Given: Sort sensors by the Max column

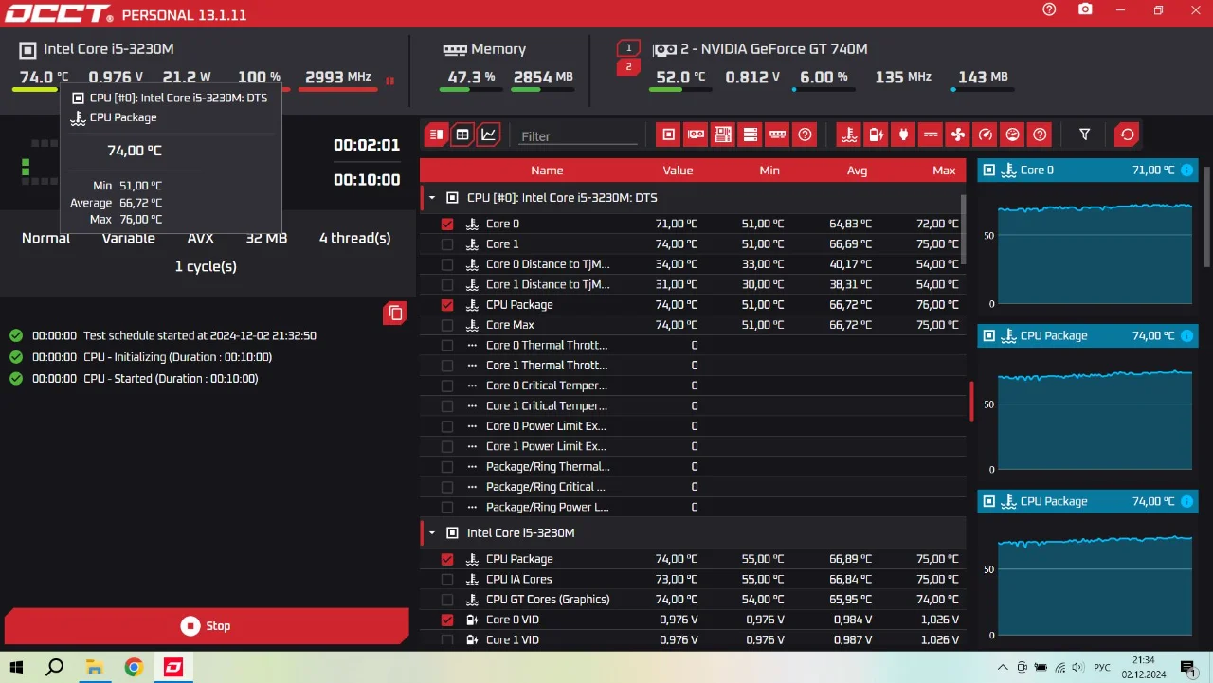Looking at the screenshot, I should (944, 171).
